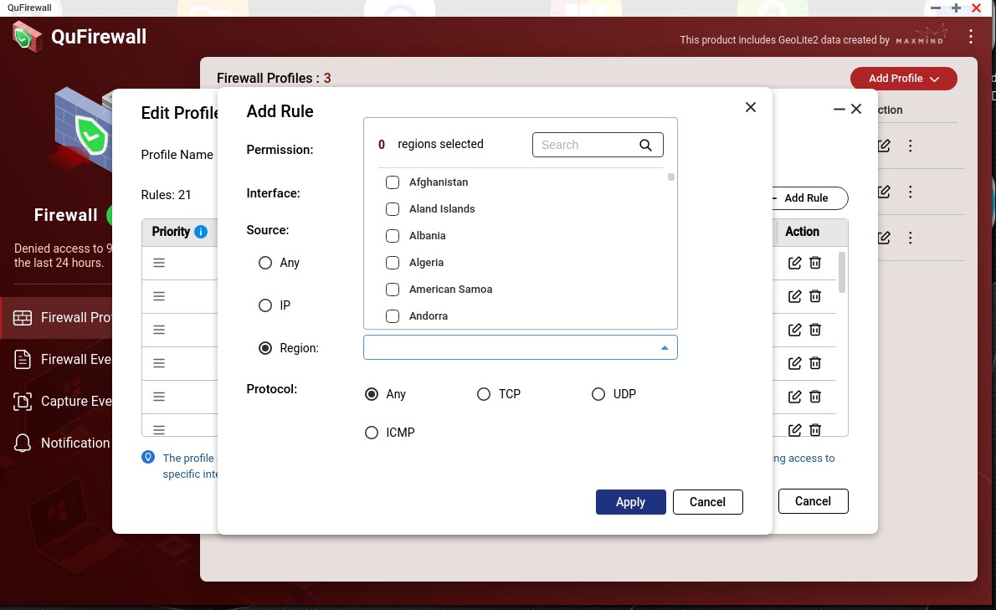The height and width of the screenshot is (610, 996).
Task: Open the three-dot menu in QuFirewall header
Action: click(970, 37)
